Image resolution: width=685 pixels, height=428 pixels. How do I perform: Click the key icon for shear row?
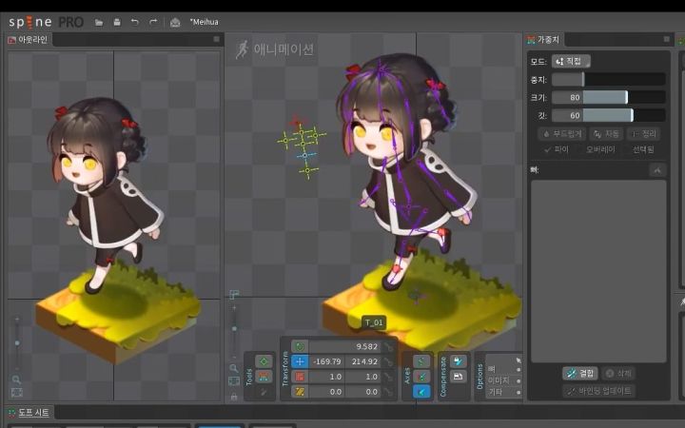point(388,392)
